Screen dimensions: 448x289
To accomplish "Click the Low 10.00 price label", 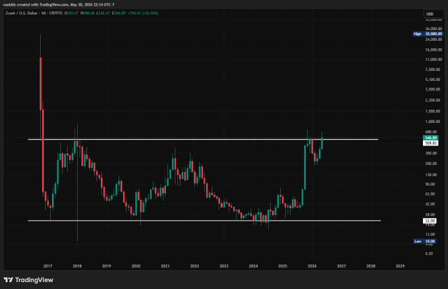I will 425,242.
